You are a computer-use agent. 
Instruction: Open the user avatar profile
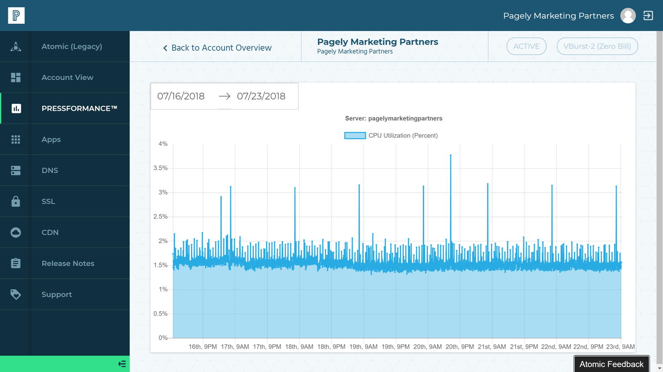(x=628, y=16)
